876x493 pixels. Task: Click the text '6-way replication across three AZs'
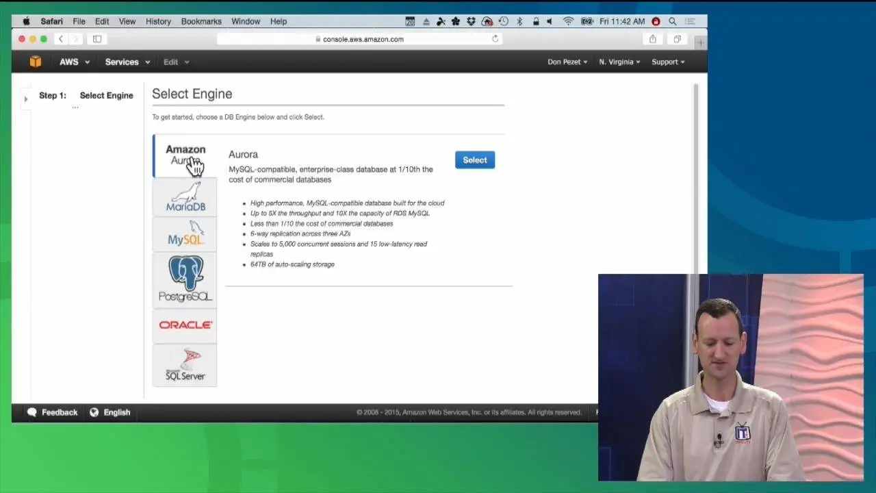300,233
